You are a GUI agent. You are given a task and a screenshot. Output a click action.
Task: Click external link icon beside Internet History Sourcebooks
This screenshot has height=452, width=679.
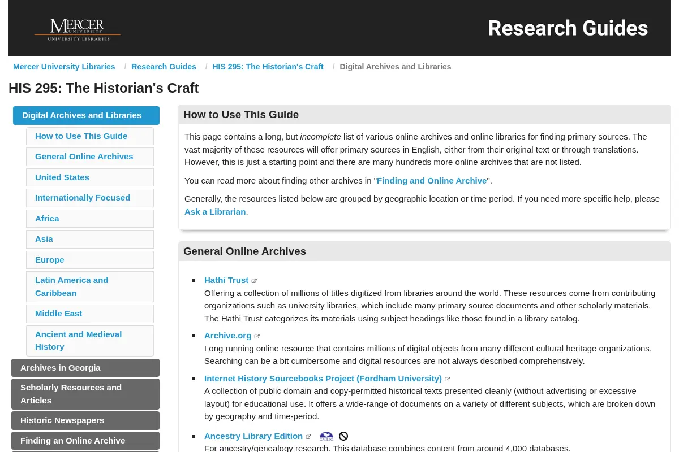pos(448,379)
